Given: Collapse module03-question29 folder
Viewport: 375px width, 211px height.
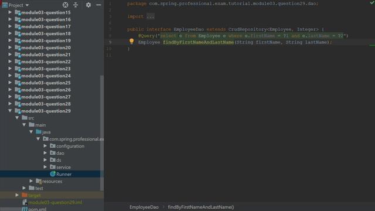Looking at the screenshot, I should pos(10,111).
